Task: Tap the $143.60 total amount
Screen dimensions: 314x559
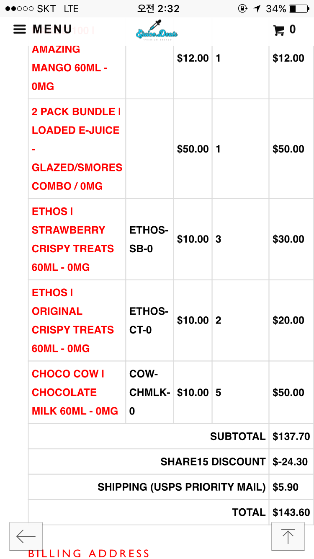Action: click(291, 512)
